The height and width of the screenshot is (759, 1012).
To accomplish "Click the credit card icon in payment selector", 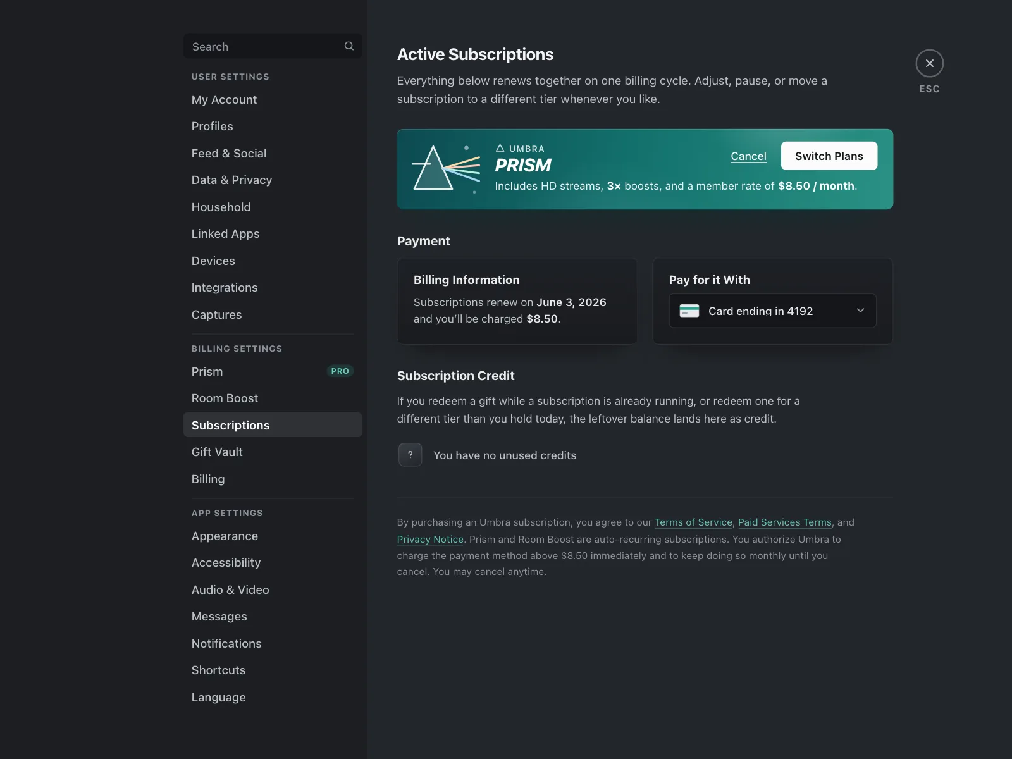I will click(x=689, y=311).
